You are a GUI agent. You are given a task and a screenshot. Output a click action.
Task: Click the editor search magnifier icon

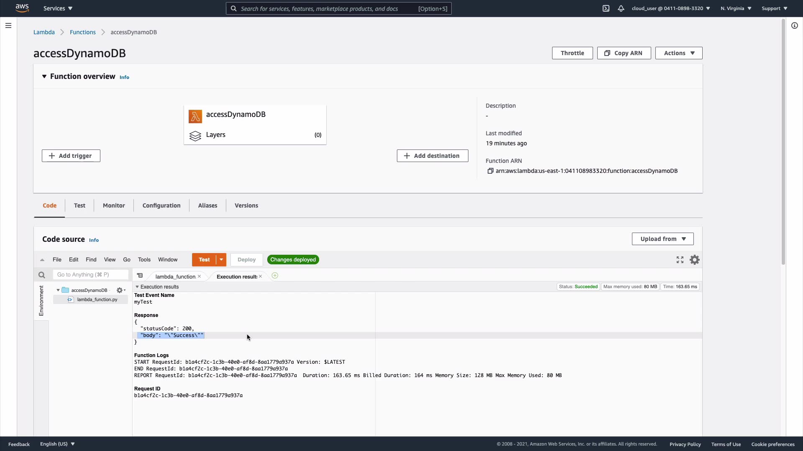(41, 275)
